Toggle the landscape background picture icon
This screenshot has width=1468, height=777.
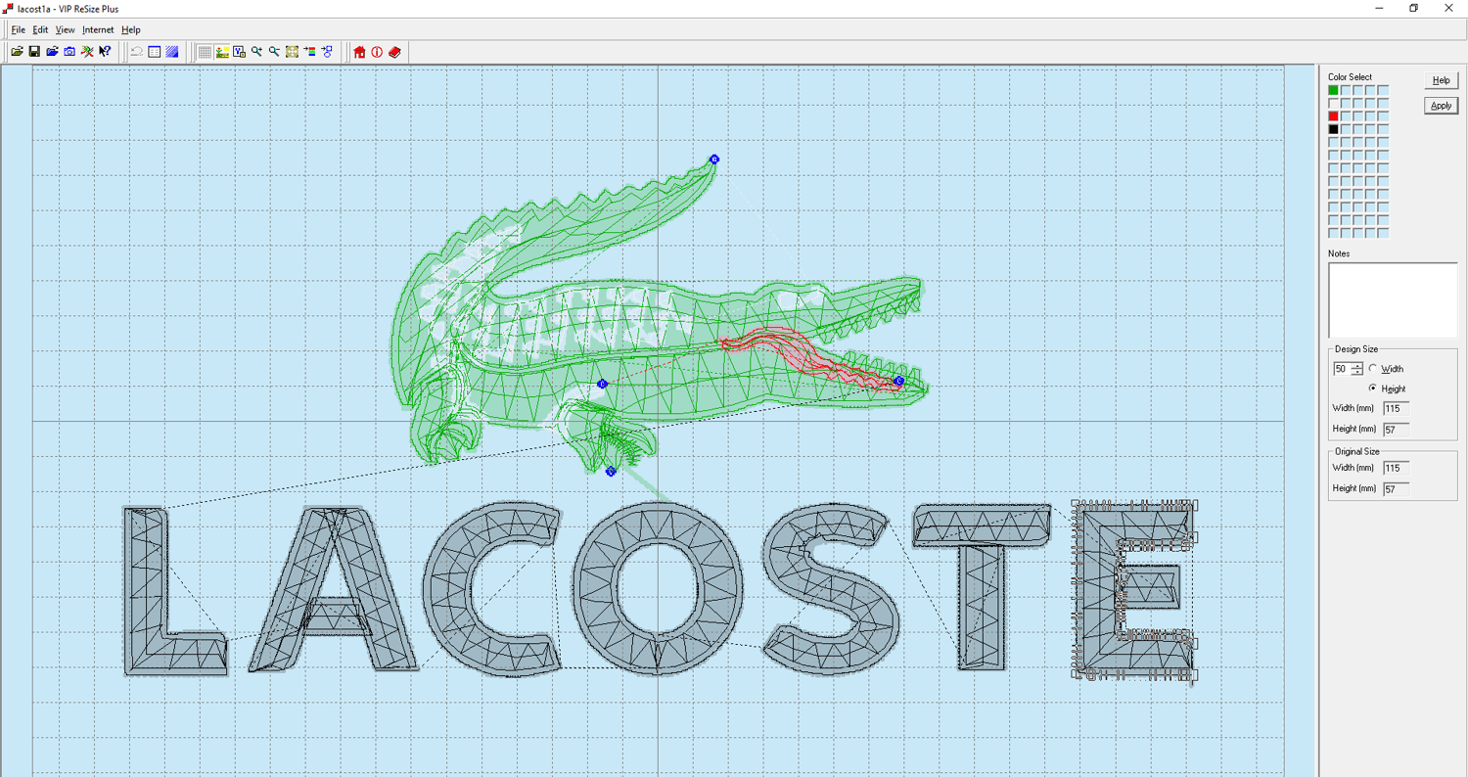pos(222,52)
